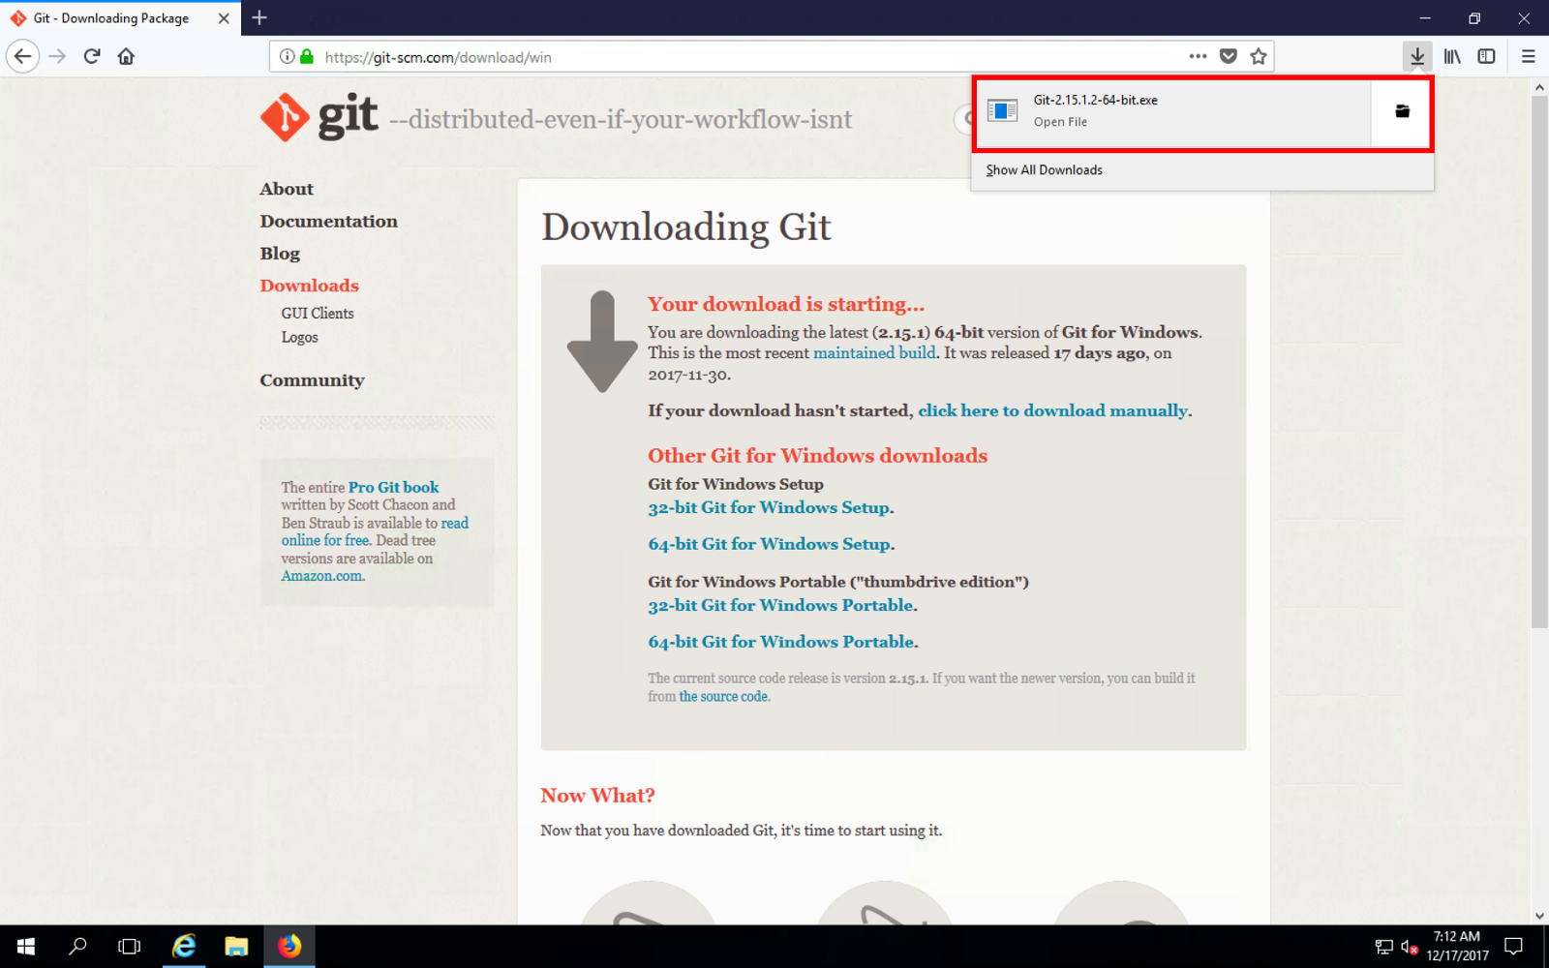Save page to Pocket

tap(1228, 56)
